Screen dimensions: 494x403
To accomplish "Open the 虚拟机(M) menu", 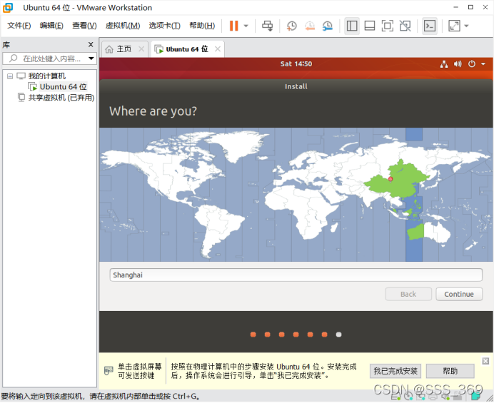I will click(123, 26).
